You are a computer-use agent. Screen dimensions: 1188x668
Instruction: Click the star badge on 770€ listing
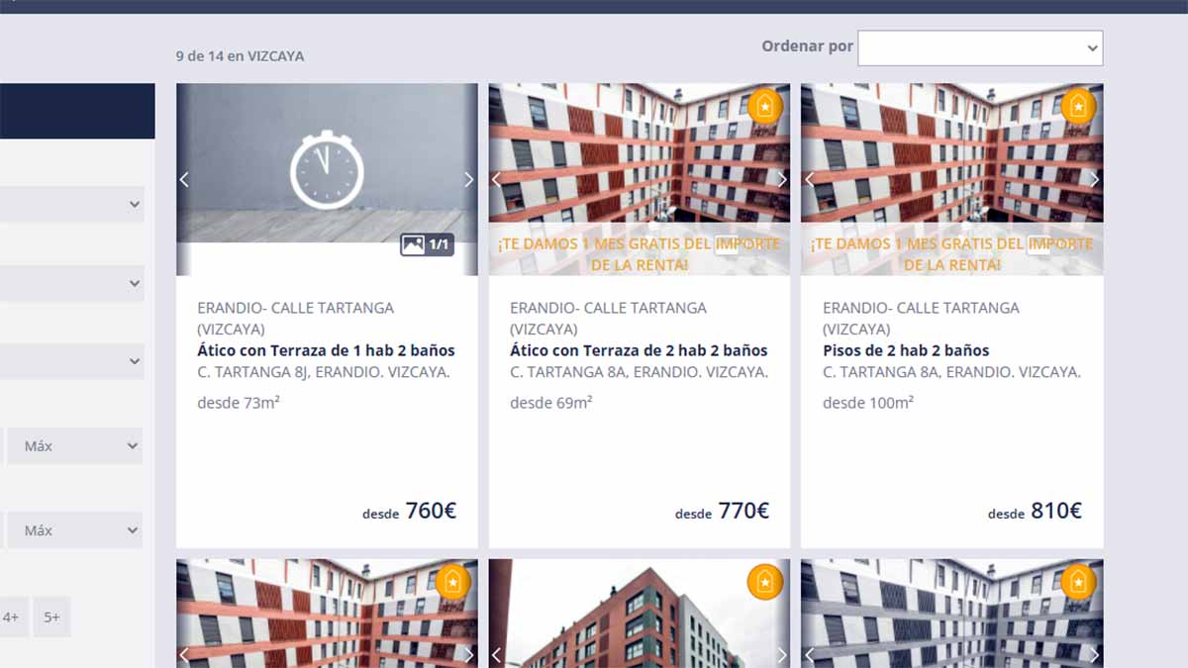765,106
